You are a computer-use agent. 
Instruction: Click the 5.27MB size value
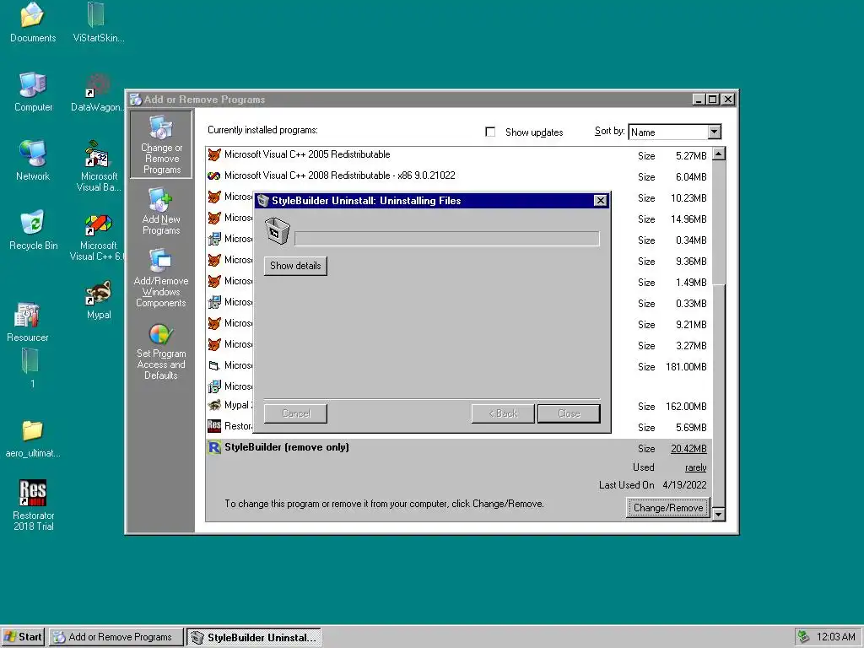tap(691, 156)
